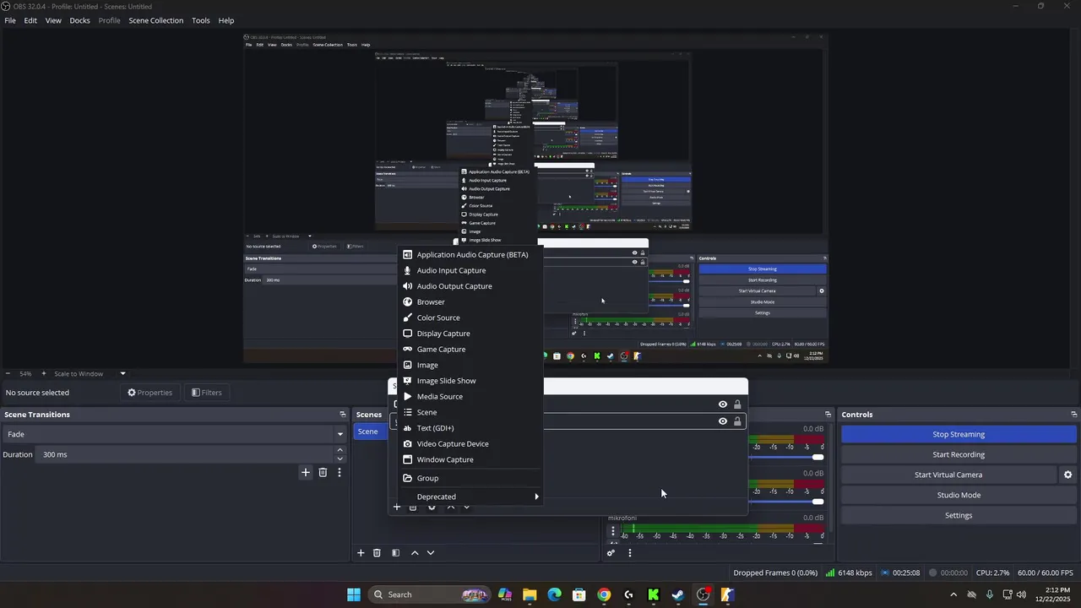Click Start Recording
The image size is (1081, 608).
coord(959,454)
